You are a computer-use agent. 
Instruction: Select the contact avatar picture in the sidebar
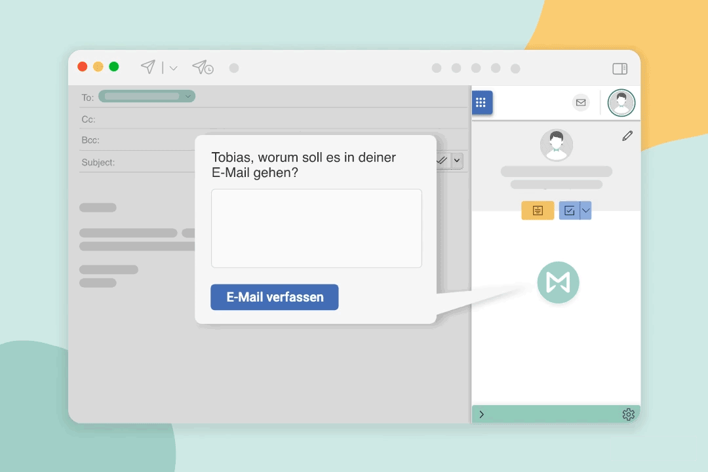[x=557, y=145]
